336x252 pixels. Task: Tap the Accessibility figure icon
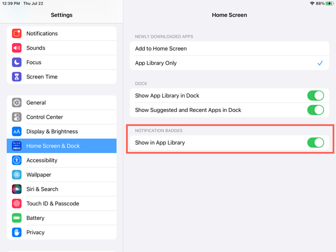click(x=17, y=161)
